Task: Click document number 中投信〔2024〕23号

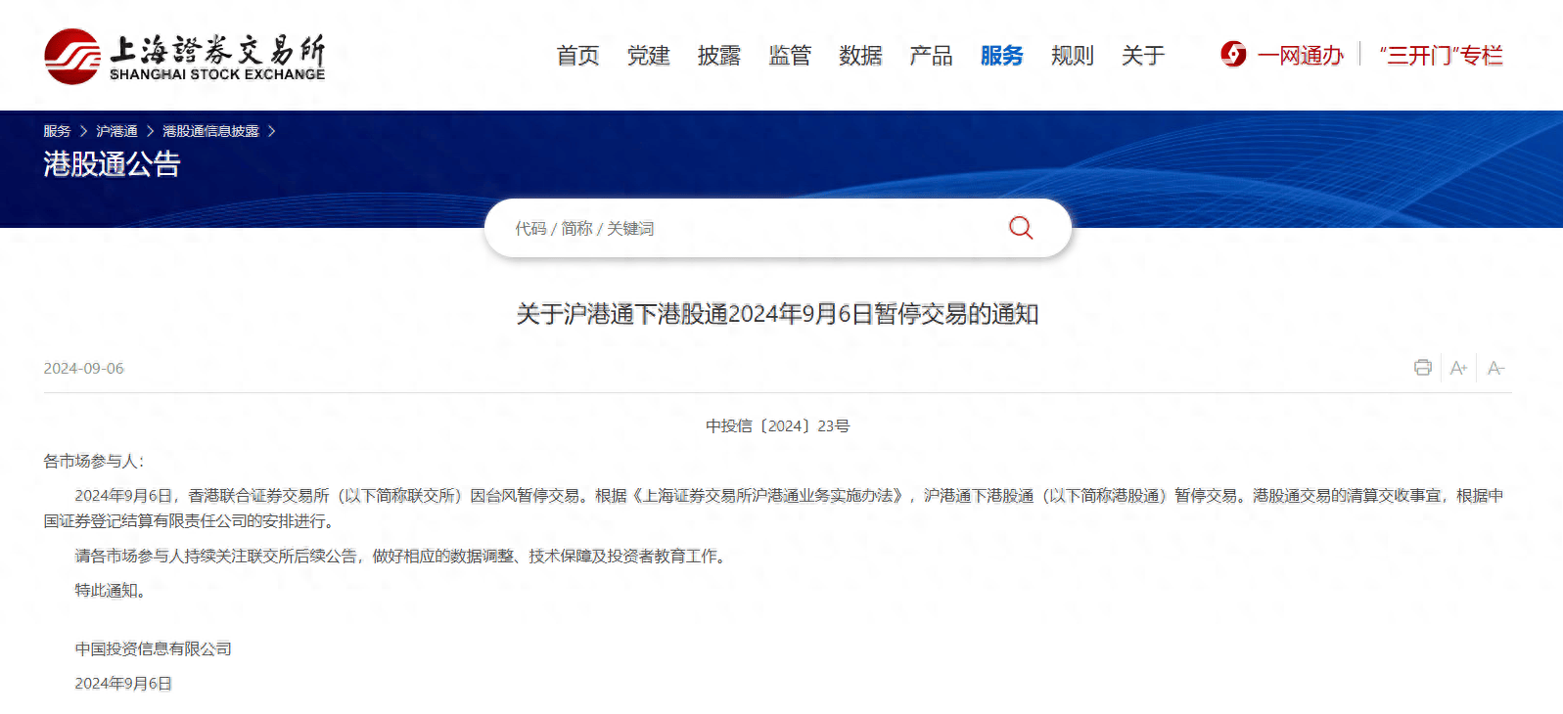Action: 777,426
